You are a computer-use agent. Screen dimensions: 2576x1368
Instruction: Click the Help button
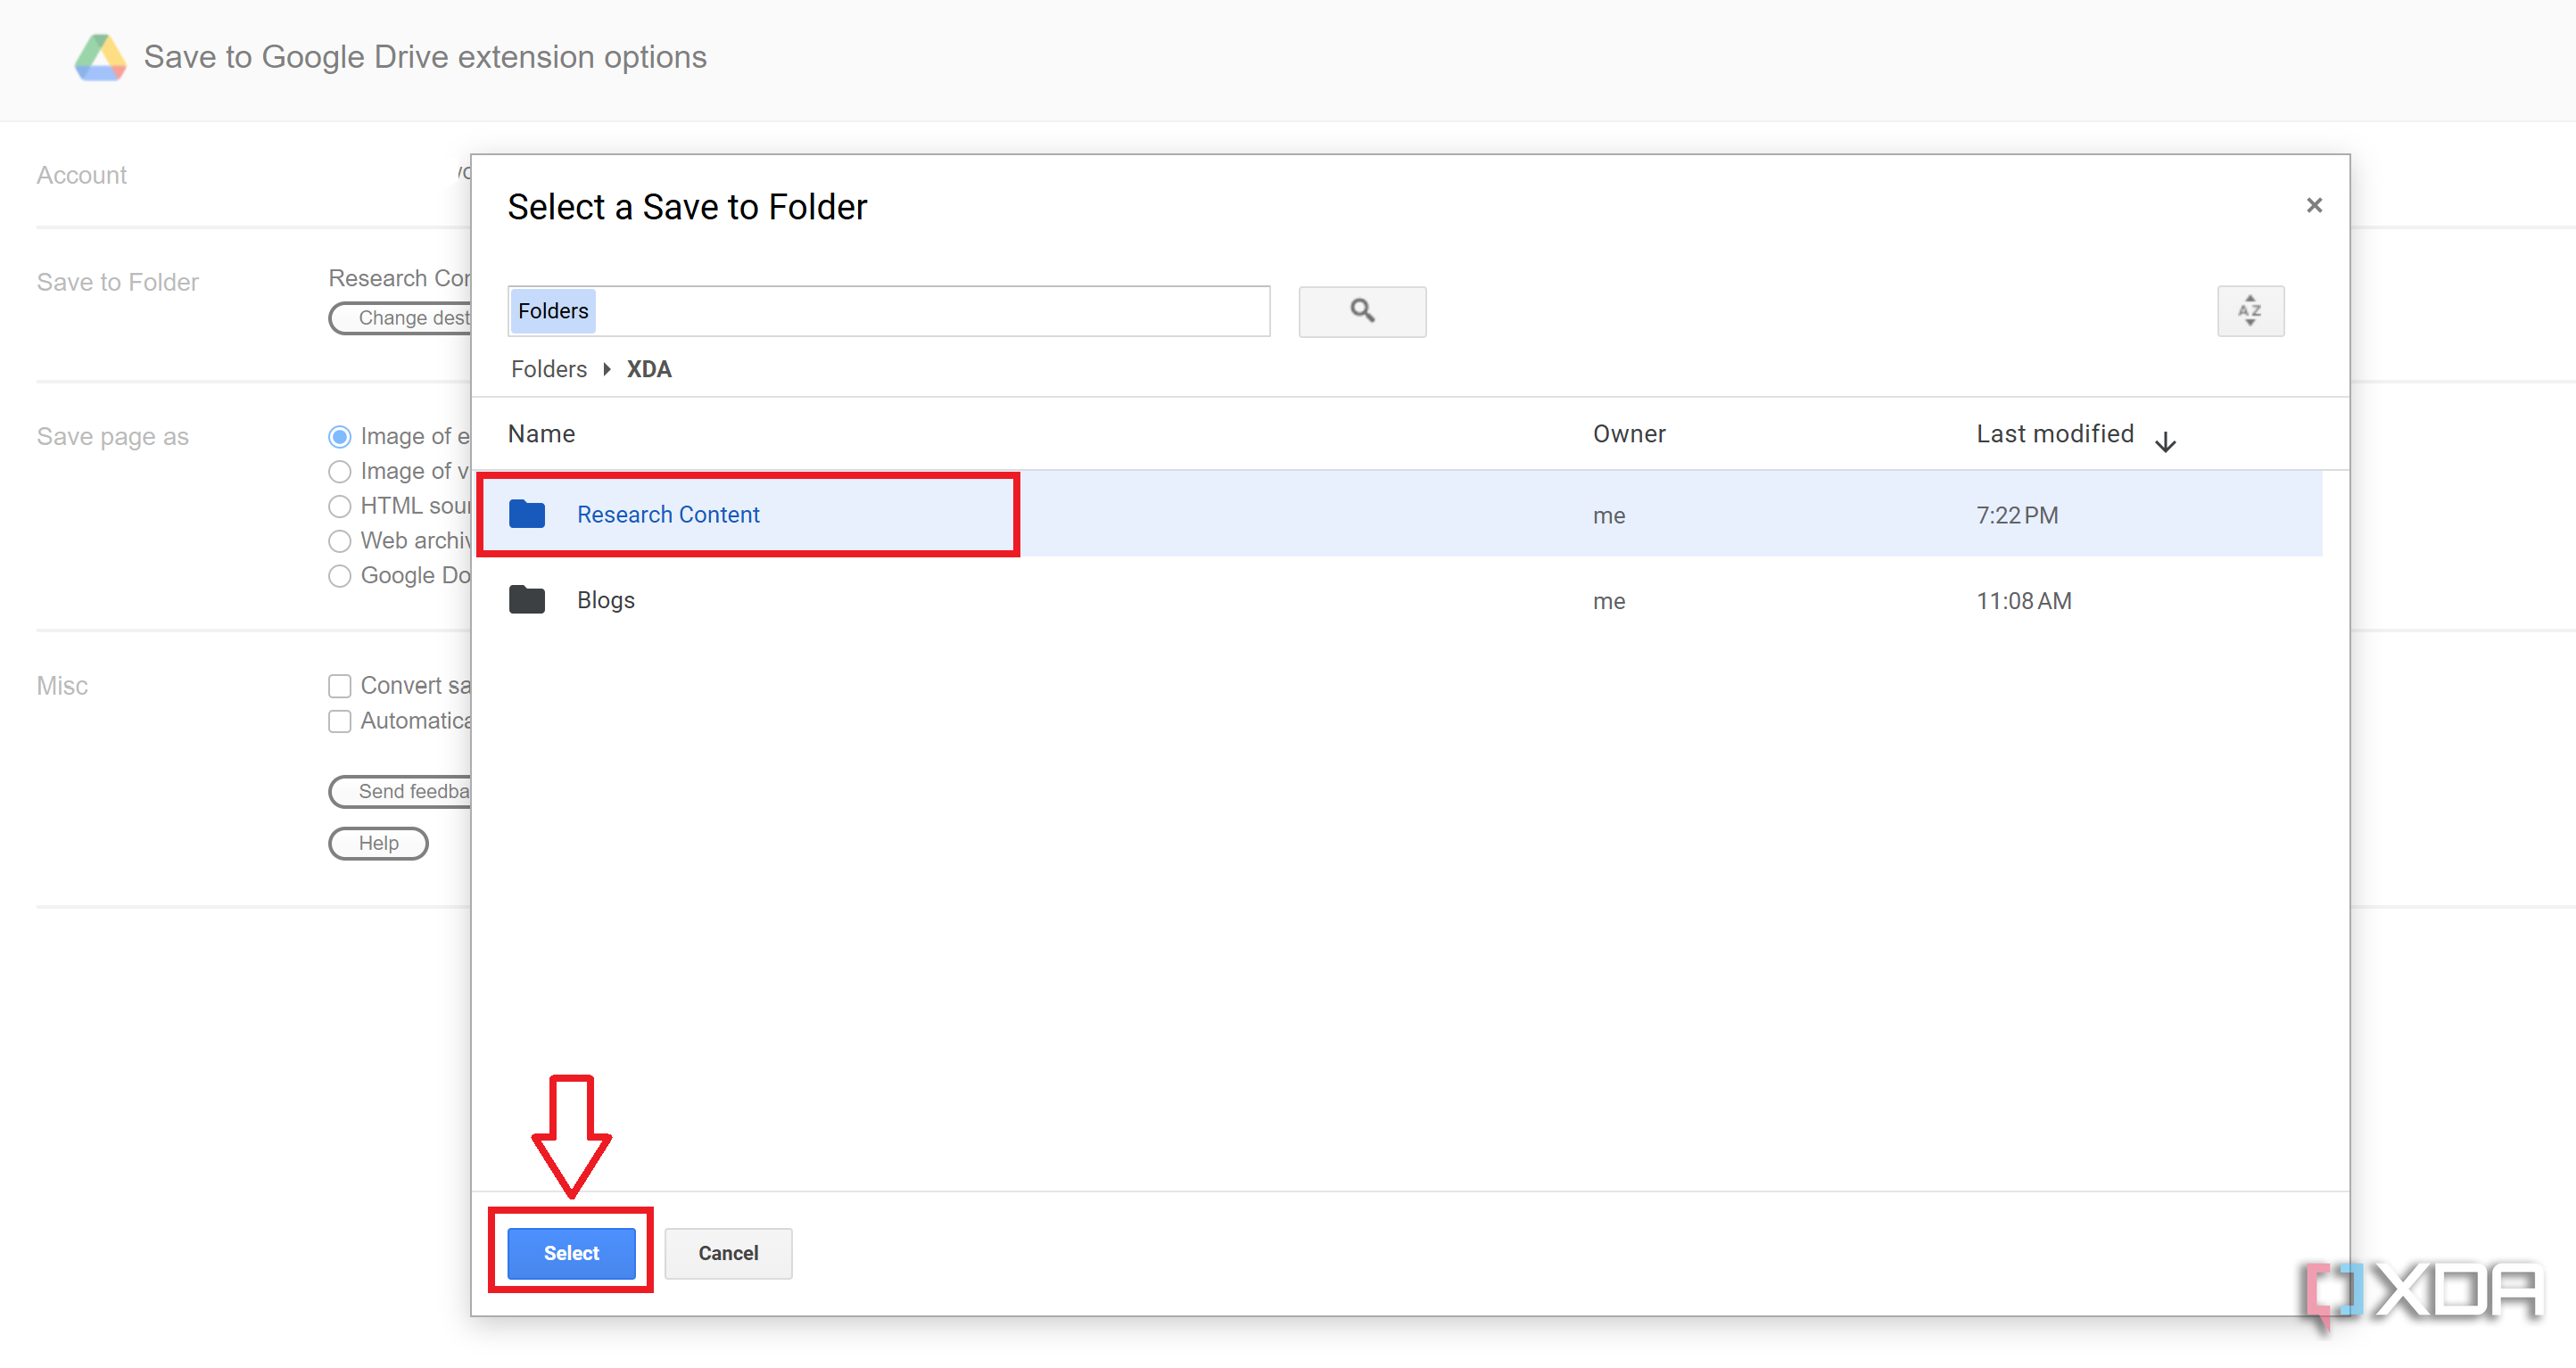(378, 843)
